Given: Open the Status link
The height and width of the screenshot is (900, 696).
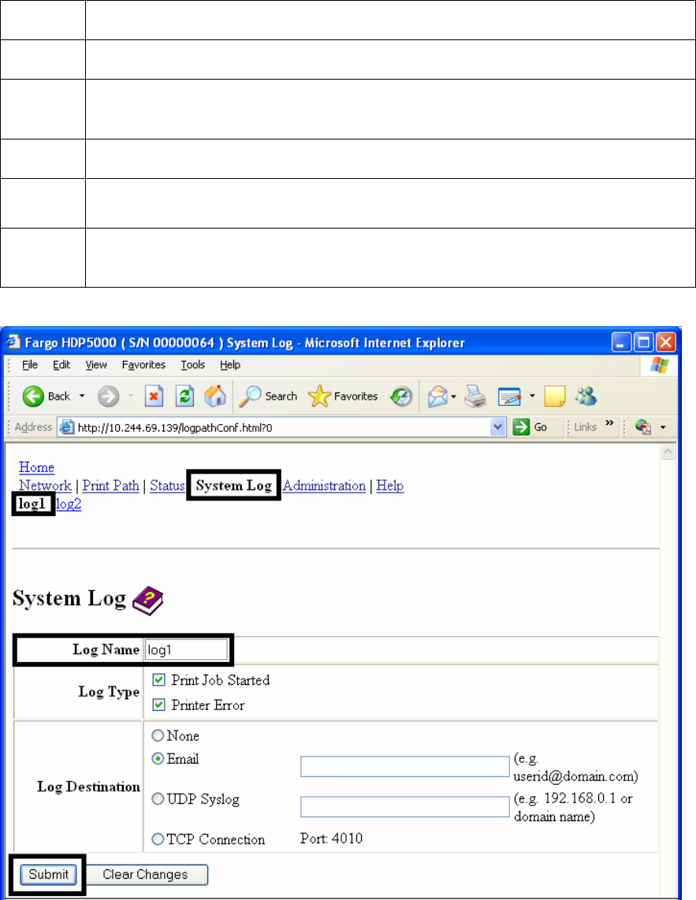Looking at the screenshot, I should pos(167,485).
